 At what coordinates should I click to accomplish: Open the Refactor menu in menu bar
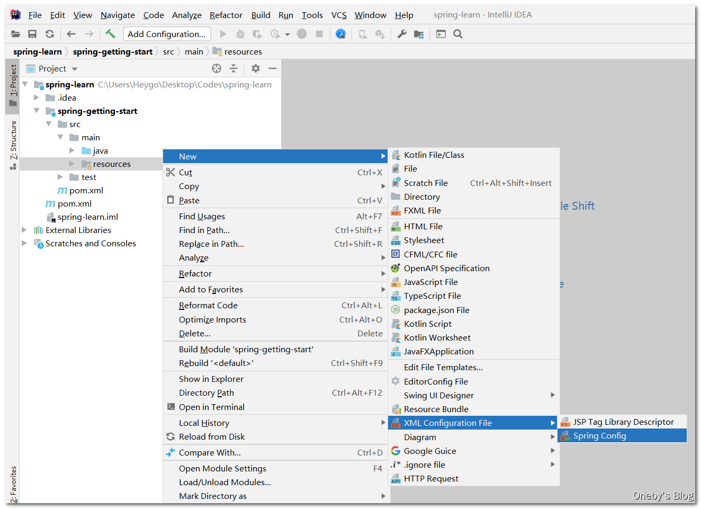point(226,15)
